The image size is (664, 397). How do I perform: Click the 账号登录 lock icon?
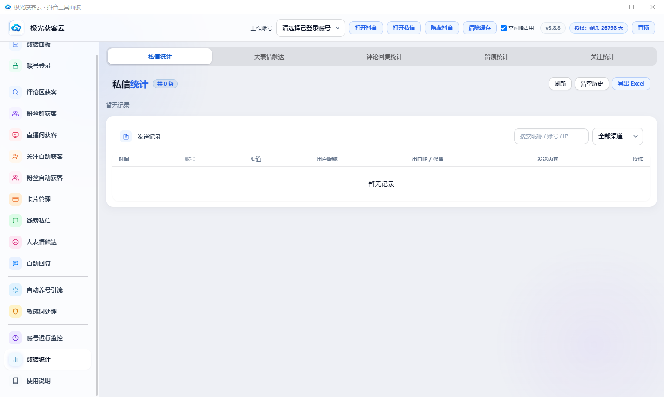click(15, 66)
